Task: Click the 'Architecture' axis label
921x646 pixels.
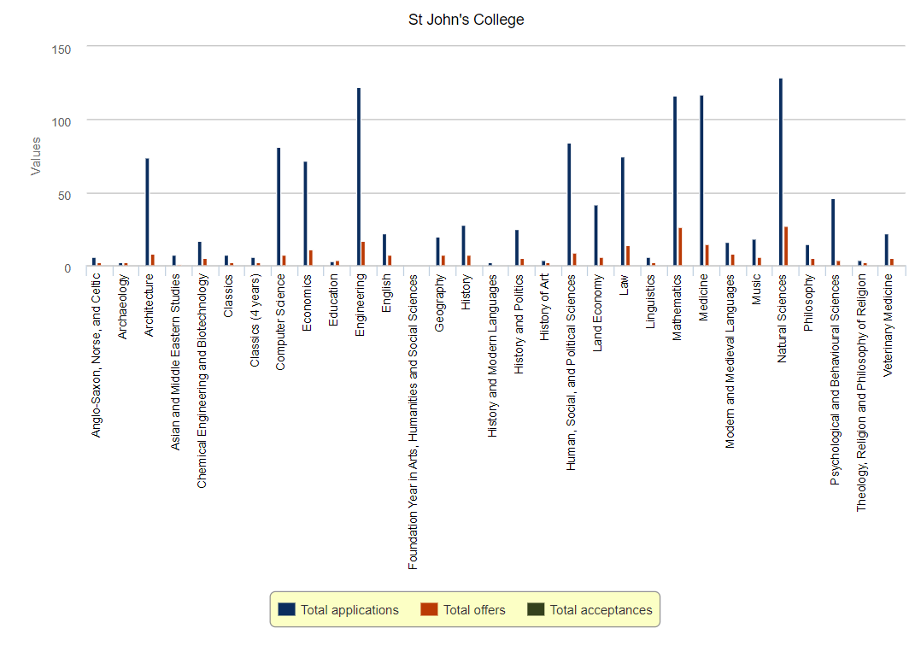Action: [x=149, y=305]
